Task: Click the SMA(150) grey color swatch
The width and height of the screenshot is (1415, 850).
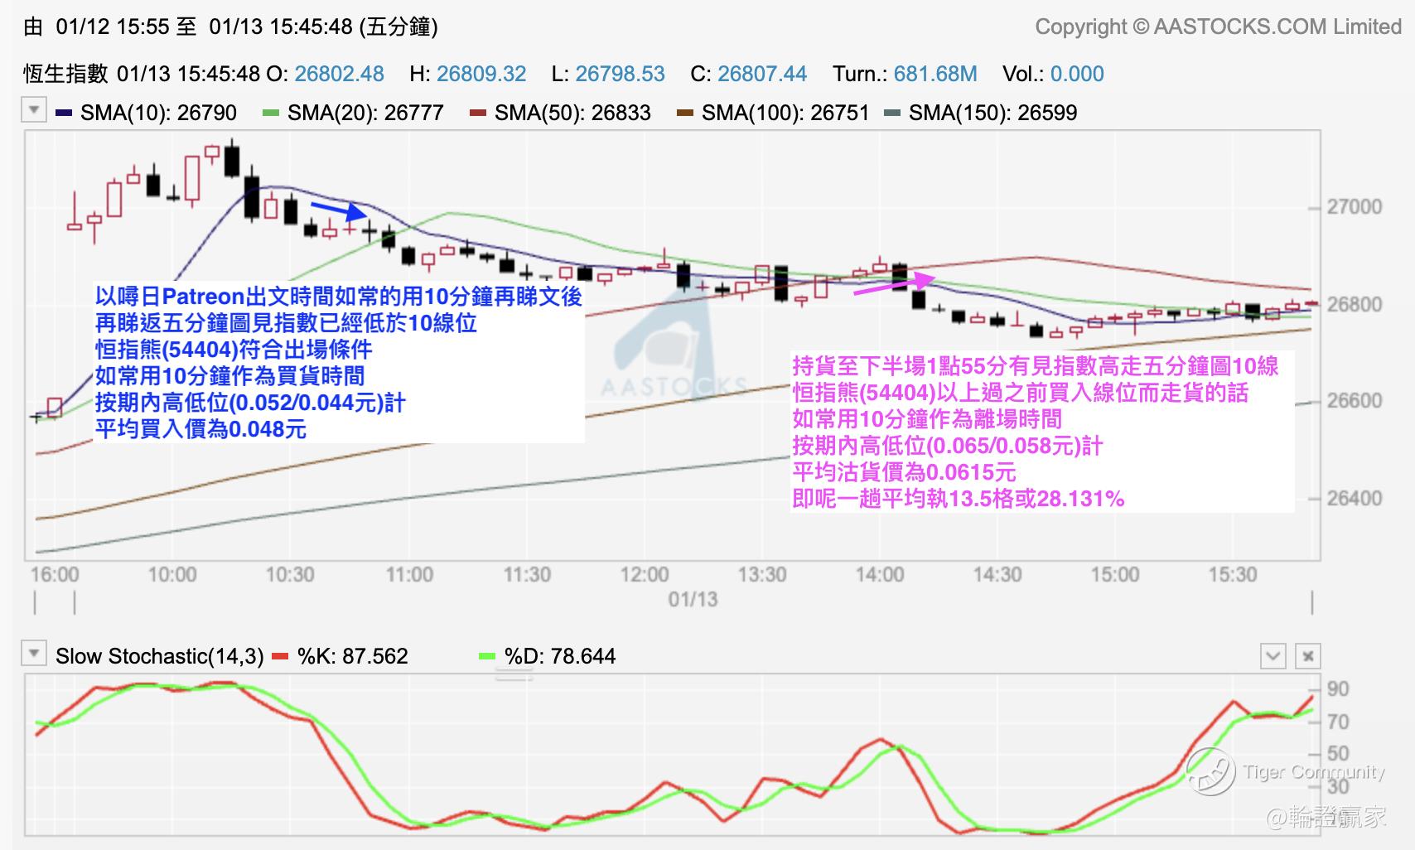Action: (892, 113)
